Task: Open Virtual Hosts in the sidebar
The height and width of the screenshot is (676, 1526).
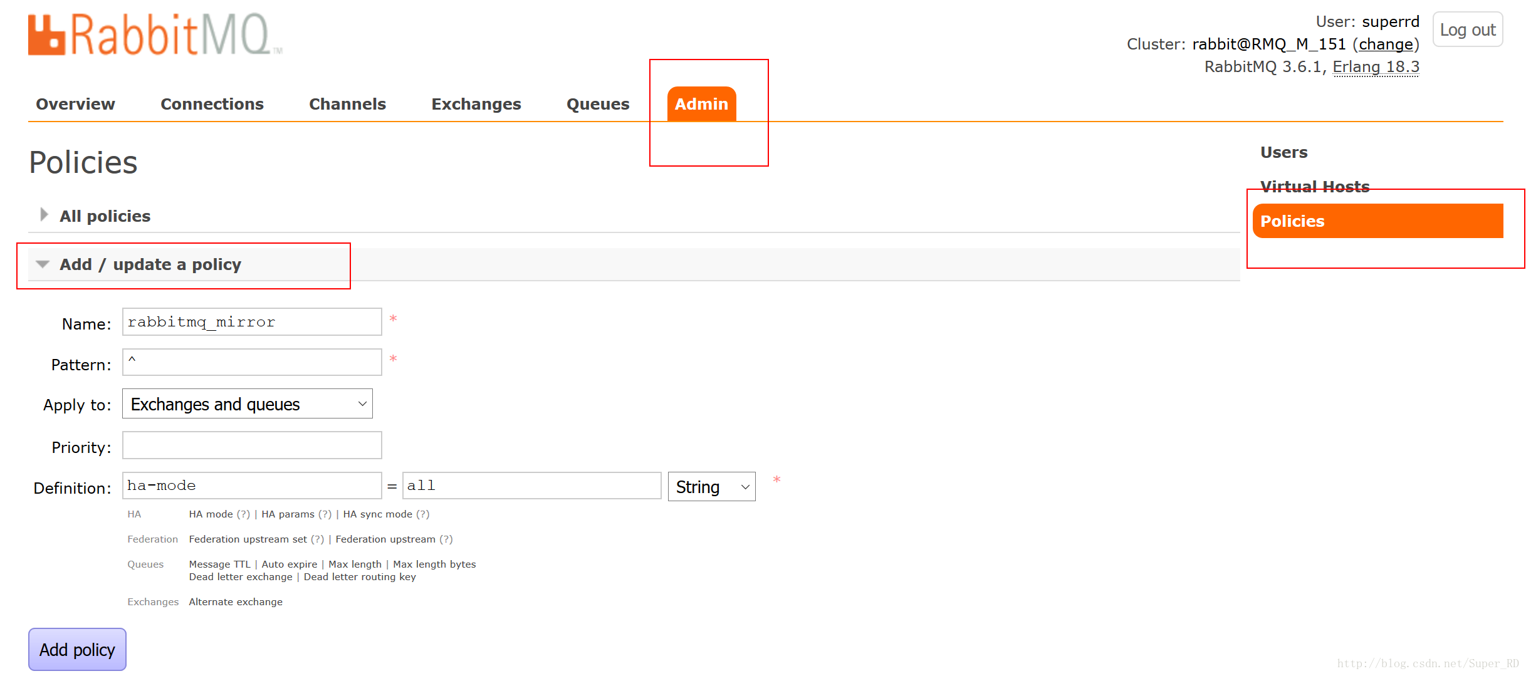Action: click(x=1315, y=187)
